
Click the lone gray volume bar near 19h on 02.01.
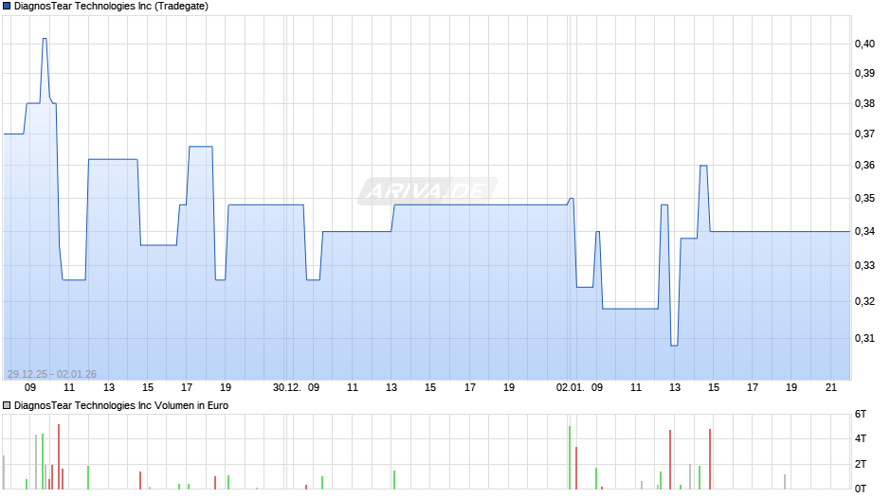click(x=785, y=482)
